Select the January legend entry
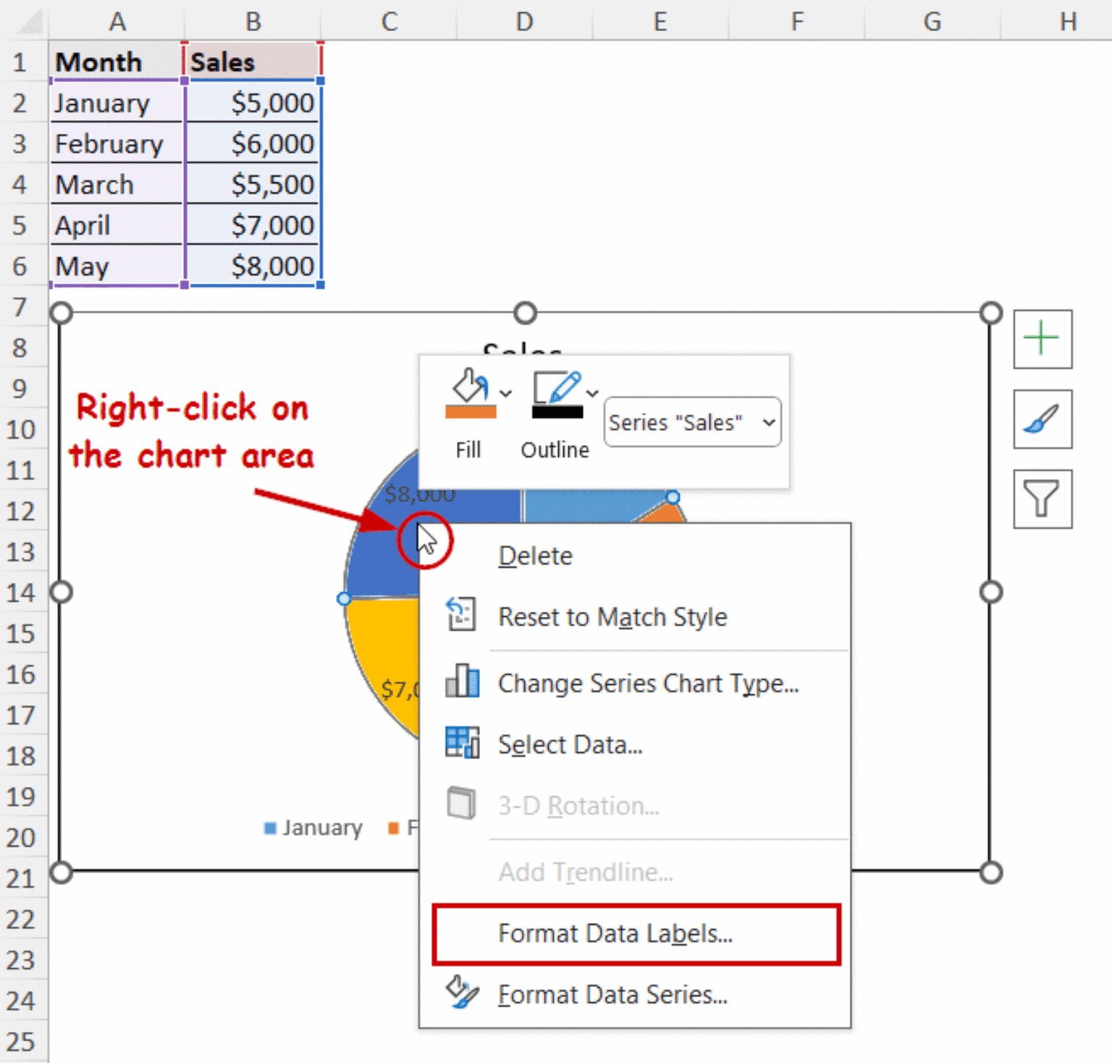The height and width of the screenshot is (1063, 1112). click(x=313, y=827)
